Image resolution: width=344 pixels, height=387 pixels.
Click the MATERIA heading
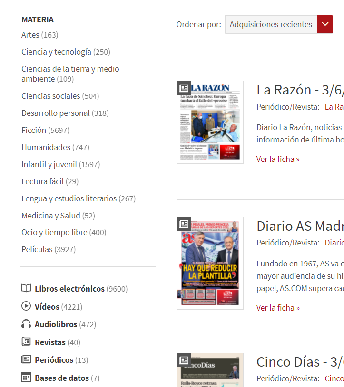(38, 19)
